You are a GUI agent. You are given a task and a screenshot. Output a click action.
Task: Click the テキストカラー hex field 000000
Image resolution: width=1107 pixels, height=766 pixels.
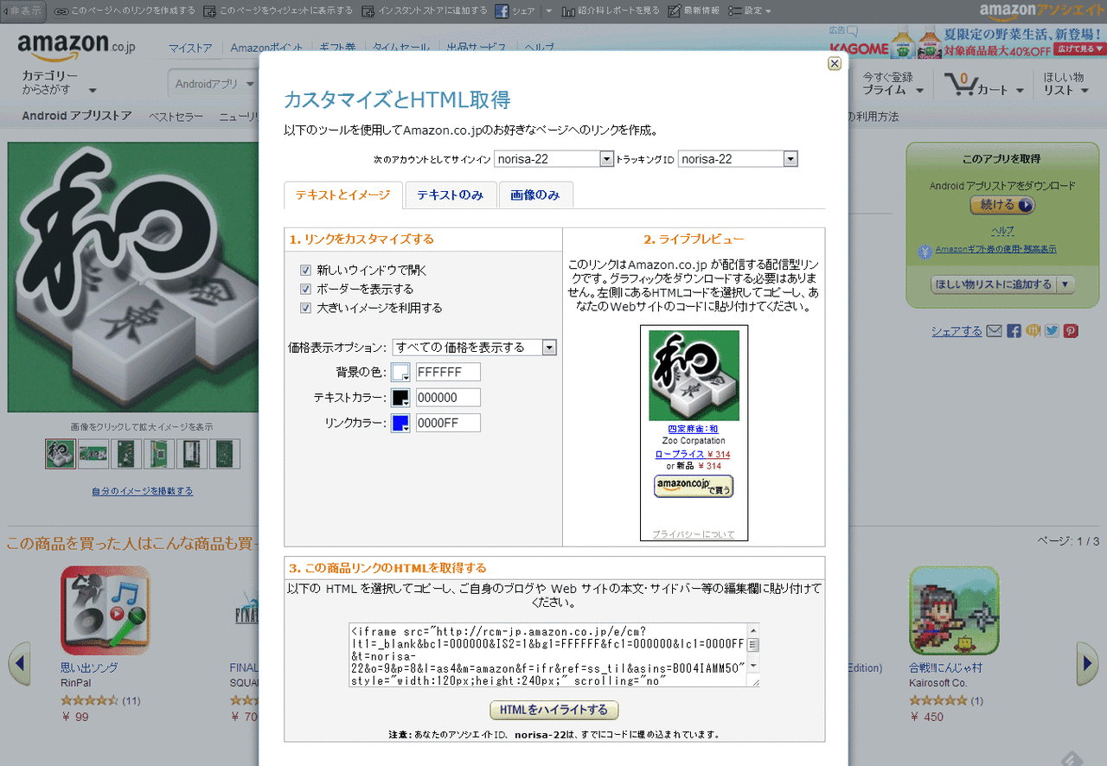(448, 398)
